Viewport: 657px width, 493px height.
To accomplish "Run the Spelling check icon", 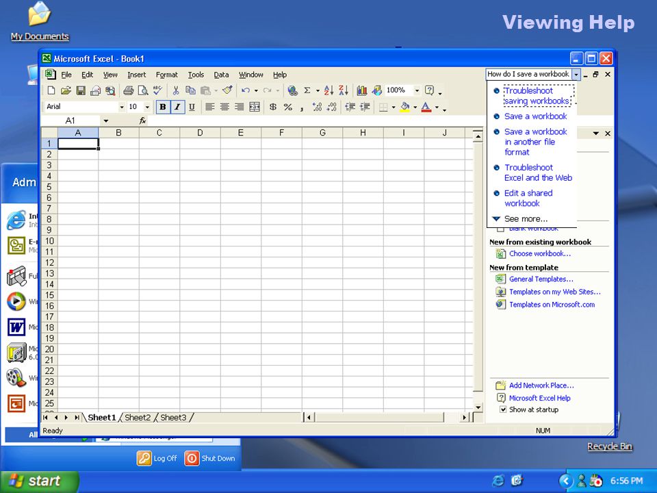I will [157, 90].
